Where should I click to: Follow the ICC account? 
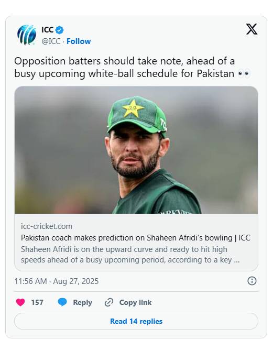[x=79, y=41]
